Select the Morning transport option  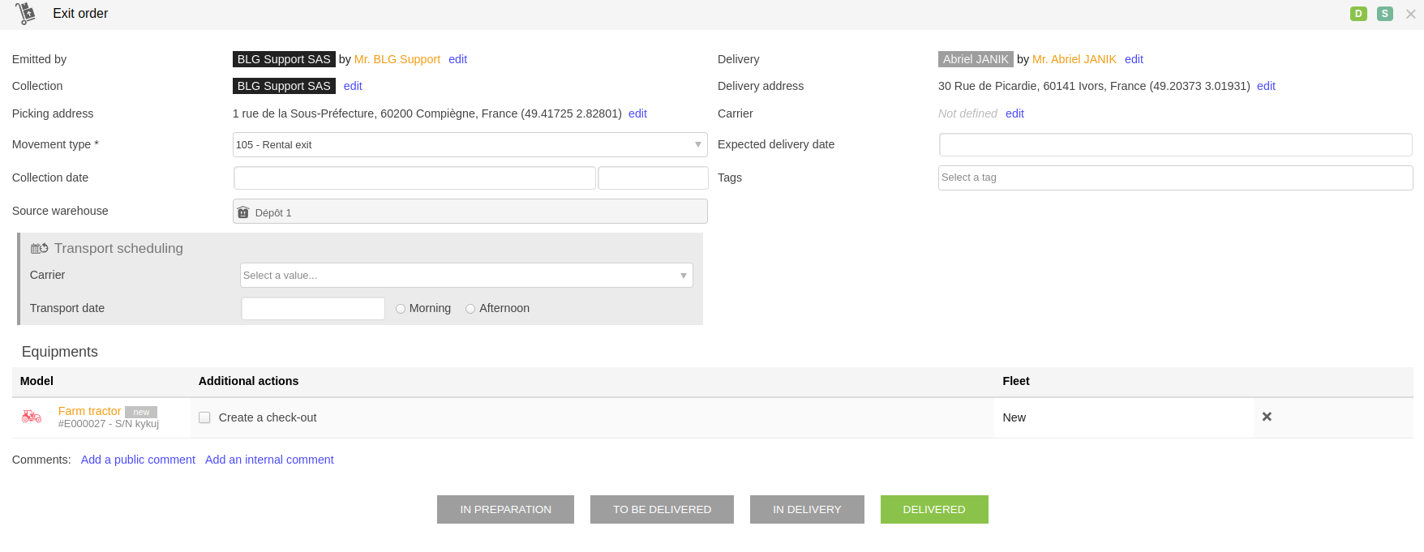[x=401, y=309]
